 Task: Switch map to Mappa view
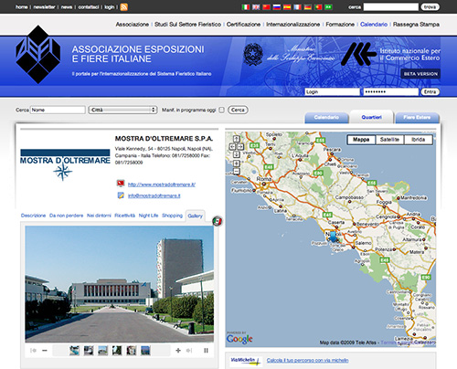point(361,140)
